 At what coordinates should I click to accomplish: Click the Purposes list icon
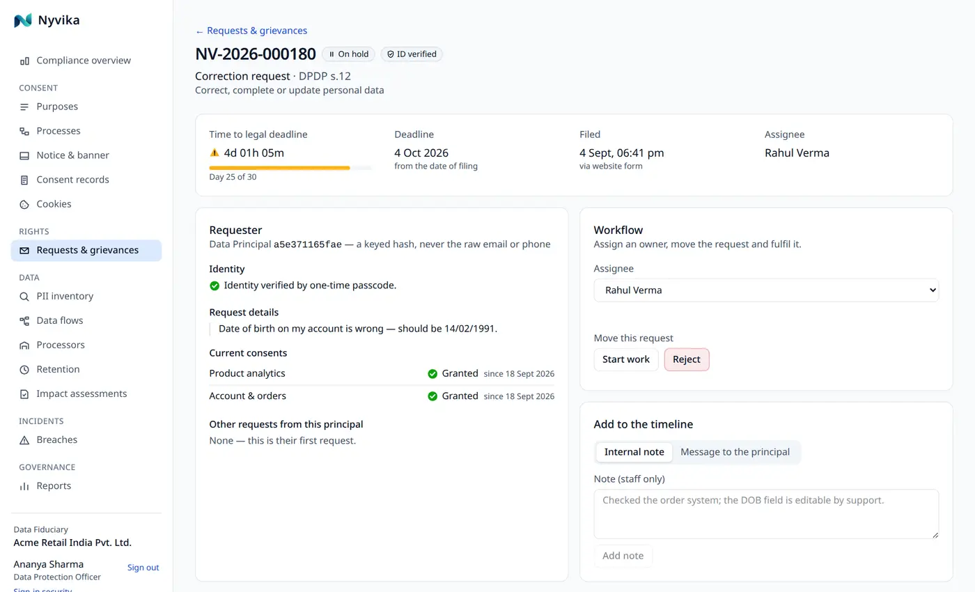[x=24, y=107]
